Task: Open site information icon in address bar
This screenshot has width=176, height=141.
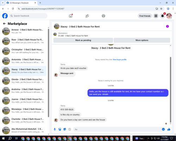Action: pos(19,9)
